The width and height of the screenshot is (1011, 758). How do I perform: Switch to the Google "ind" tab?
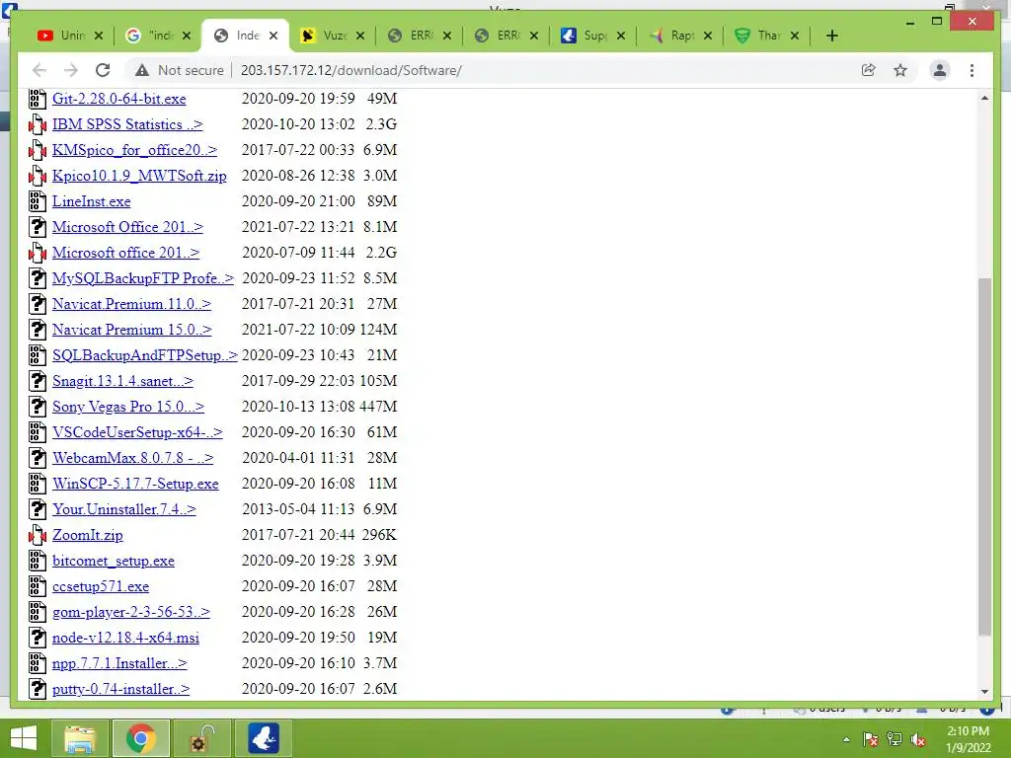click(149, 36)
